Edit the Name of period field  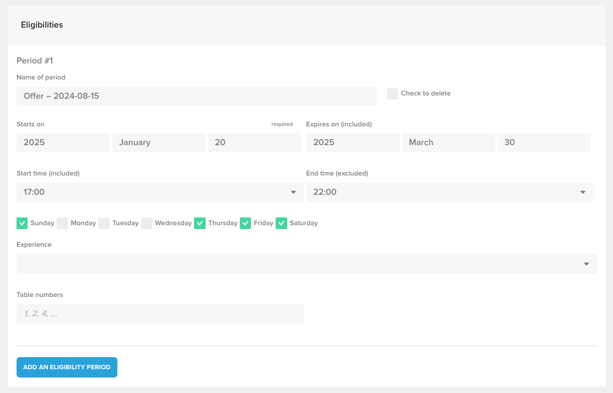pos(196,96)
